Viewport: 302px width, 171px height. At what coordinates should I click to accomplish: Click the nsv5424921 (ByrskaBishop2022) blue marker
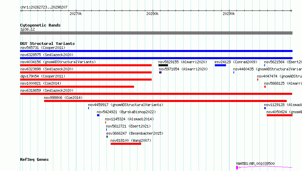click(98, 115)
